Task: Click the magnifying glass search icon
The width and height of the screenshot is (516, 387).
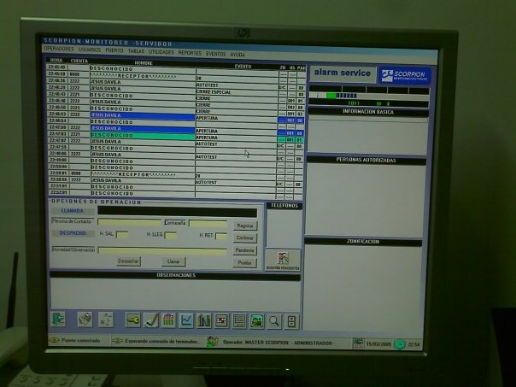Action: point(274,320)
